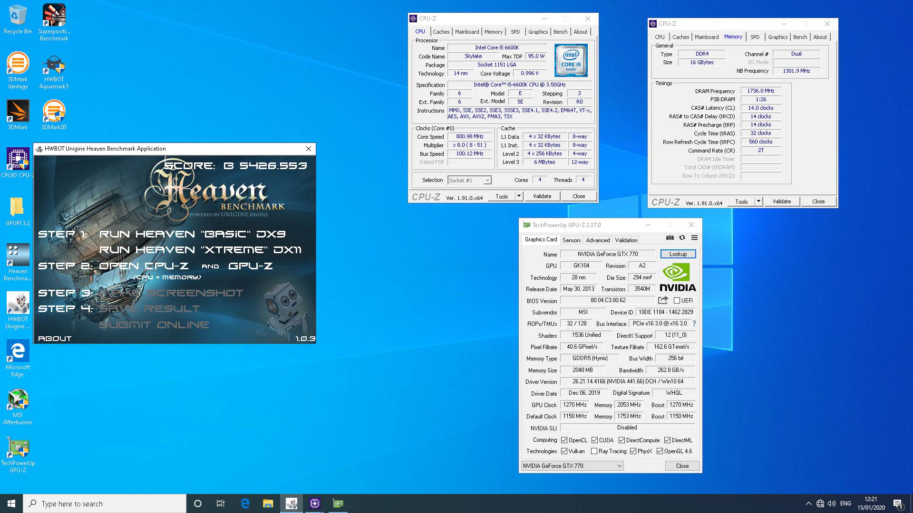Switch to GPU-Z taskbar icon
913x513 pixels.
tap(338, 503)
